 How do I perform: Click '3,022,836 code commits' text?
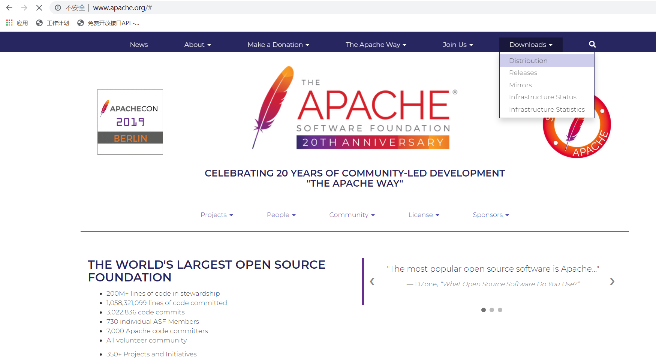coord(145,312)
